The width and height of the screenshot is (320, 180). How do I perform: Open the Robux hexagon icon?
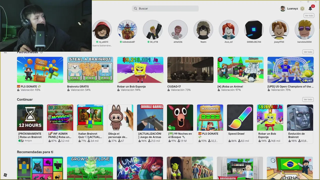tap(302, 8)
